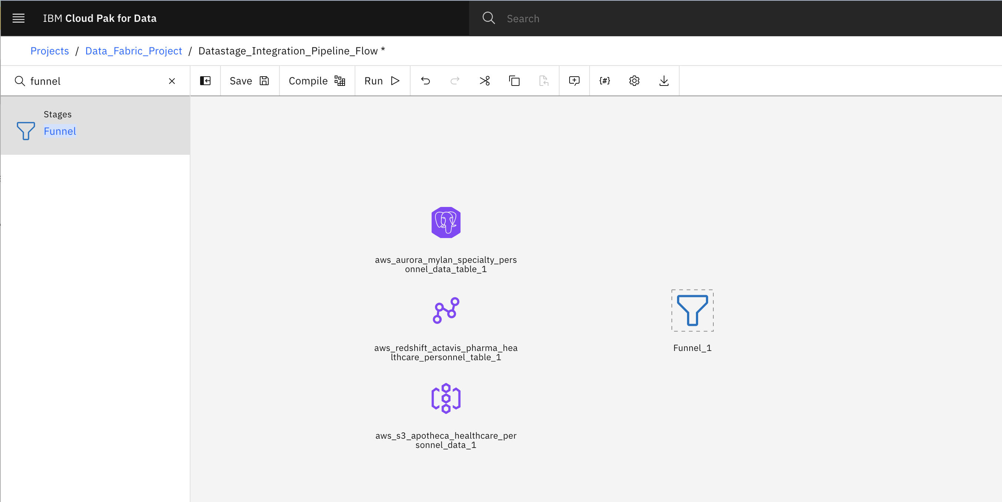Open flow settings gear
This screenshot has height=502, width=1002.
[634, 81]
